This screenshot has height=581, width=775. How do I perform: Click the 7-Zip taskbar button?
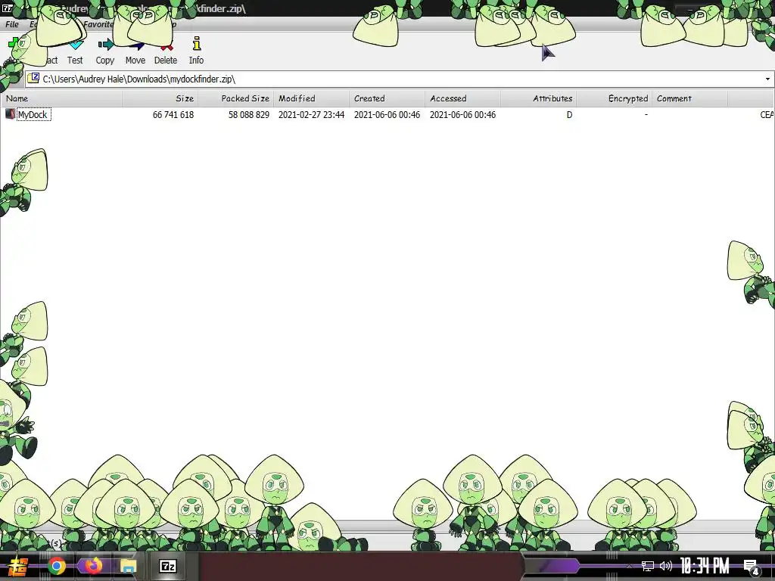tap(168, 566)
